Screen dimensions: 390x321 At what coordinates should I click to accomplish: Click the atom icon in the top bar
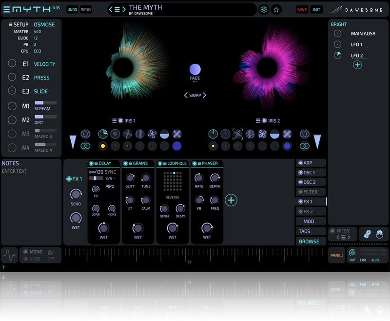point(264,10)
